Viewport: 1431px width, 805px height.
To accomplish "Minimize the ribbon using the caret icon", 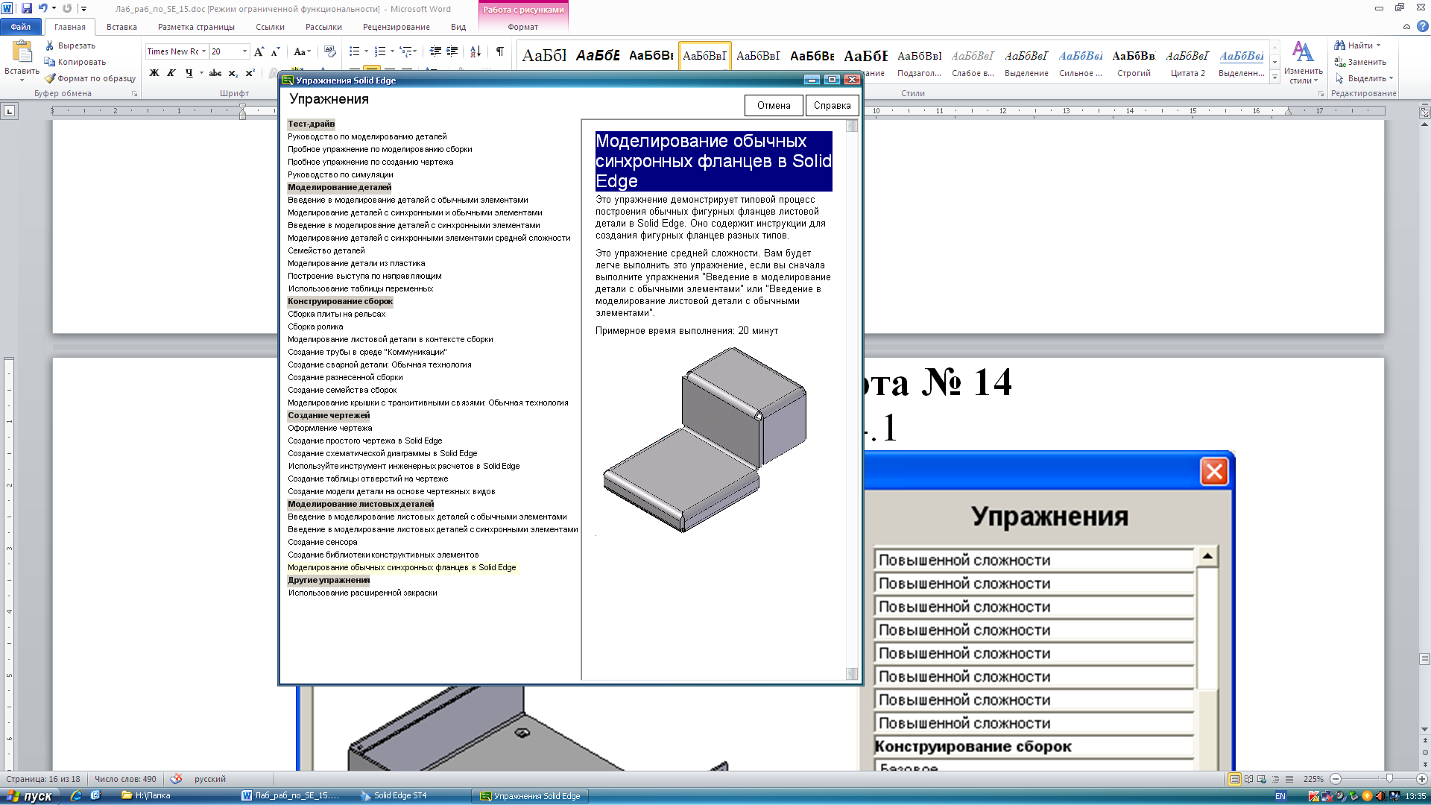I will [1406, 27].
